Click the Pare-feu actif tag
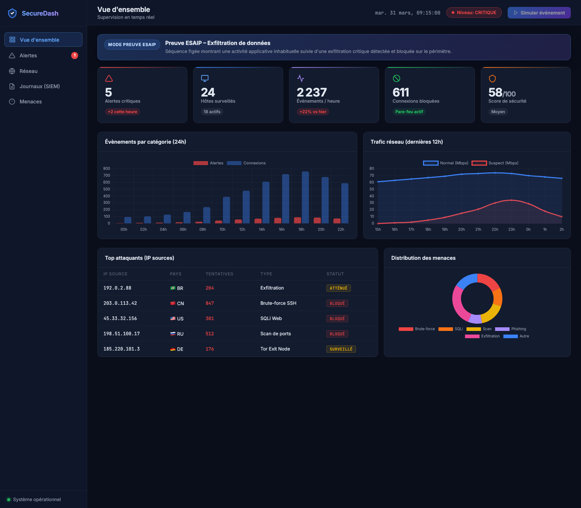Screen dimensions: 581x508 pos(409,112)
